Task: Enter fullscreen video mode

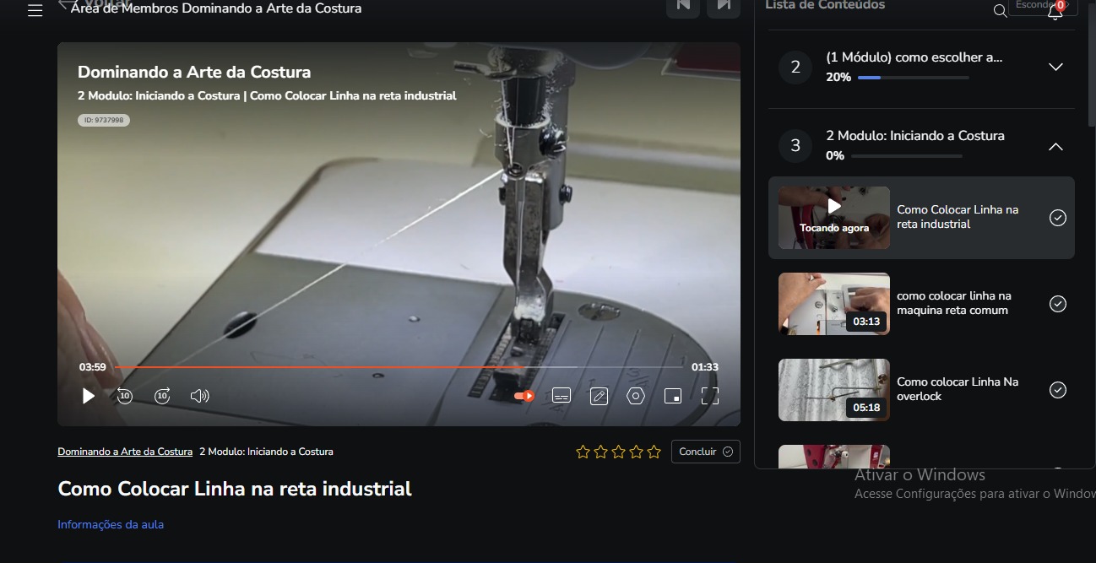Action: point(710,396)
